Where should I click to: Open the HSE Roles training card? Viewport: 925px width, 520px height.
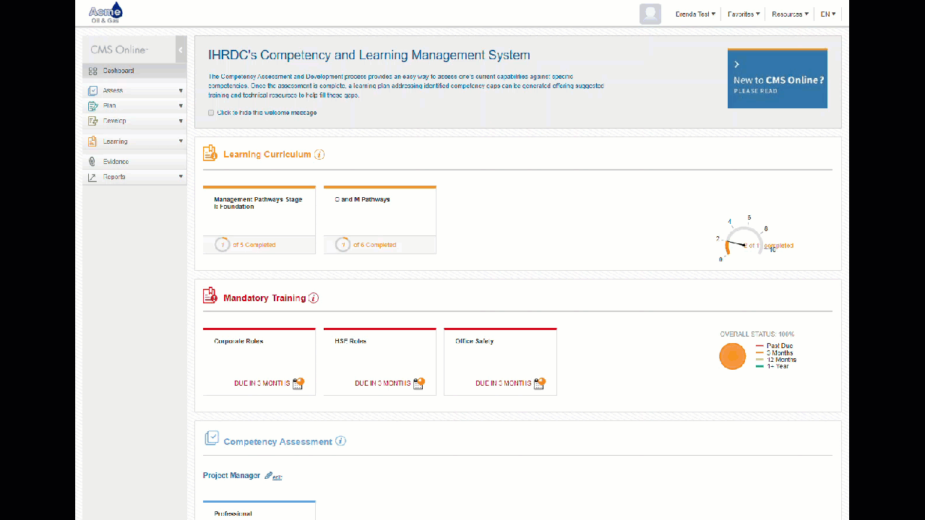click(x=380, y=362)
